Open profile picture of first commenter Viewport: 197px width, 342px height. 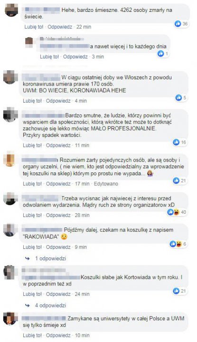11,10
